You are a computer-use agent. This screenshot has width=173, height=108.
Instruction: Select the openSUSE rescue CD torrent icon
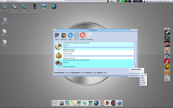[x=59, y=46]
